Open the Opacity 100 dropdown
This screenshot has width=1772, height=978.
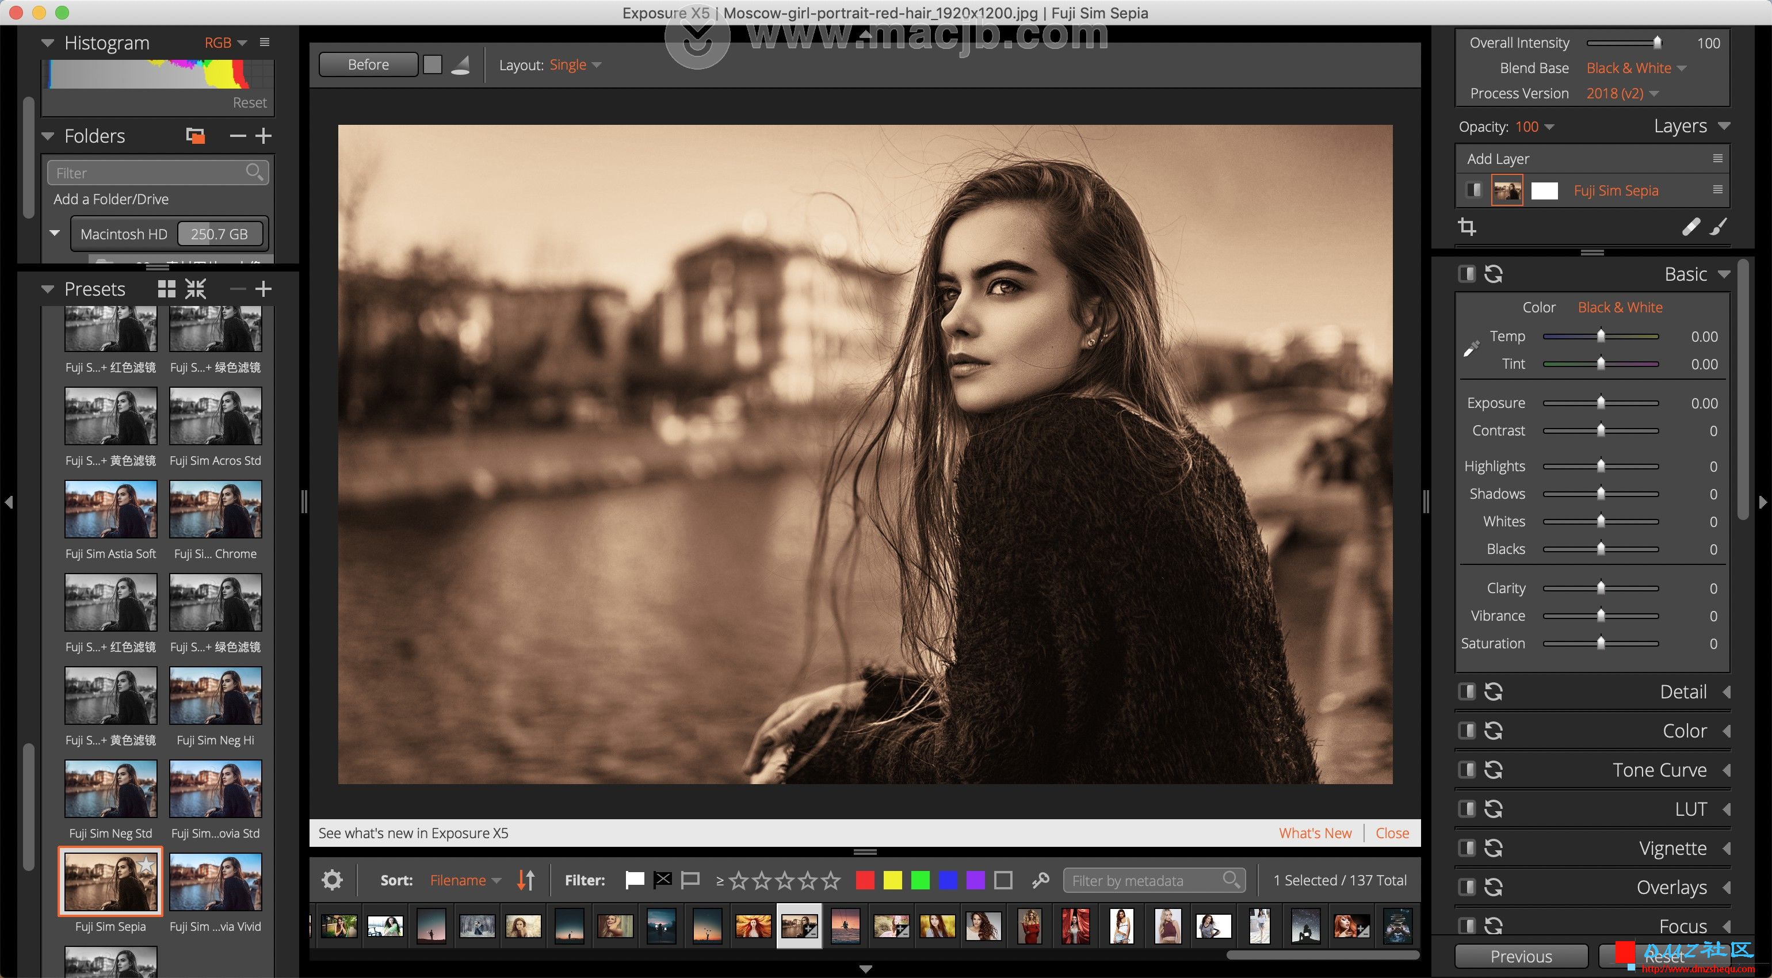point(1534,127)
